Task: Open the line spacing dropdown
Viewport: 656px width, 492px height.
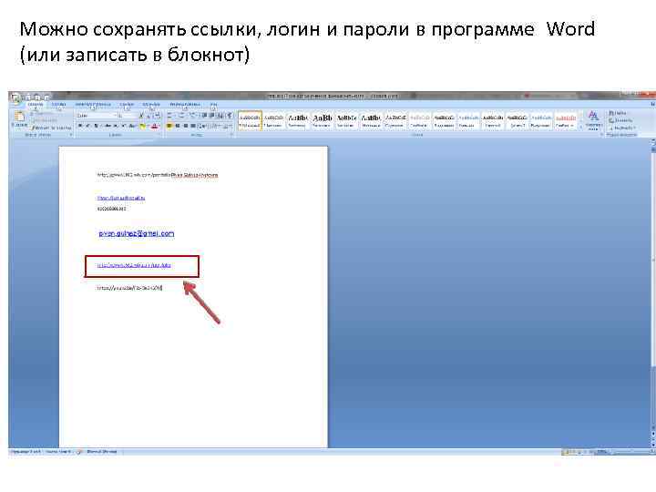Action: pyautogui.click(x=201, y=126)
